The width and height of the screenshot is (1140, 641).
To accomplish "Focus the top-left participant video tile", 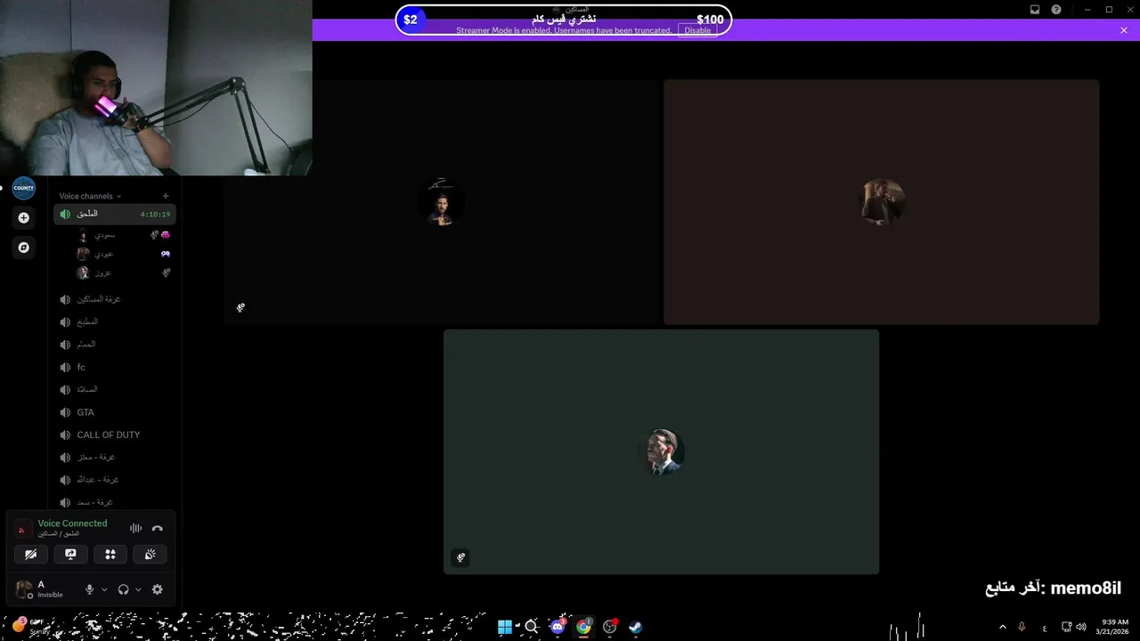I will (441, 202).
